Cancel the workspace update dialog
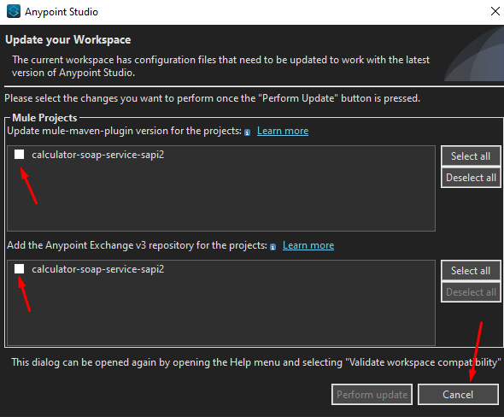The width and height of the screenshot is (504, 417). pyautogui.click(x=458, y=395)
